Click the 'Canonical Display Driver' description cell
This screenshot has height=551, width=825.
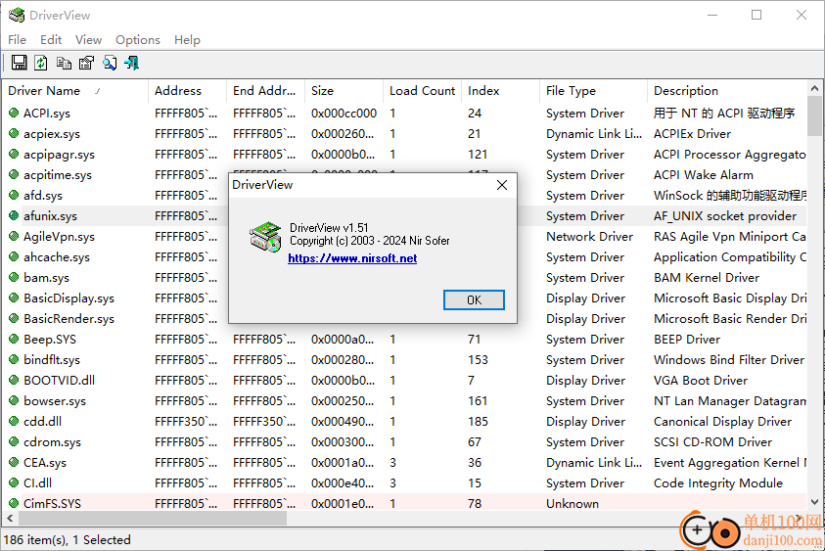click(x=722, y=421)
